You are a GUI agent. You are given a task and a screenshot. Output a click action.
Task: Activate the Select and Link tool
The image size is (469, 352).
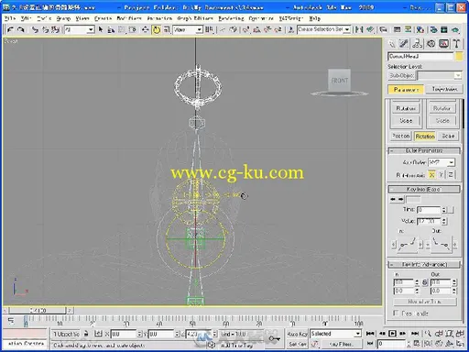[x=35, y=29]
